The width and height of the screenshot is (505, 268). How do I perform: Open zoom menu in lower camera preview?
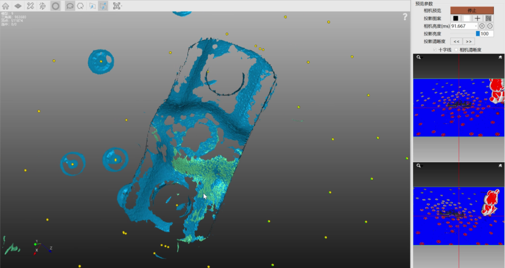419,166
